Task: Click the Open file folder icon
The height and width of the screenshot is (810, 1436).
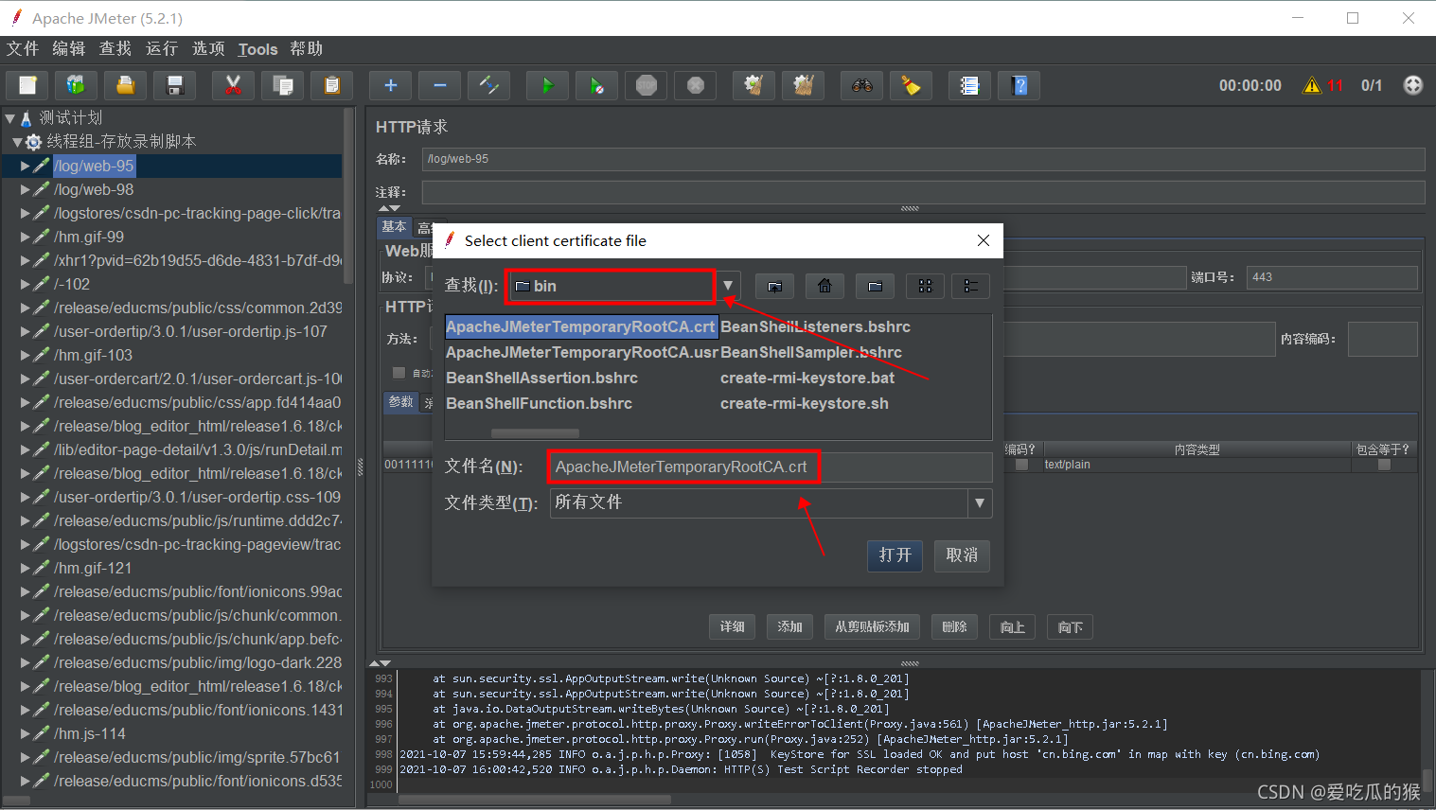Action: [125, 85]
